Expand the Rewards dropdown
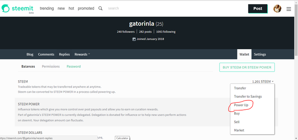The width and height of the screenshot is (298, 140). 82,54
